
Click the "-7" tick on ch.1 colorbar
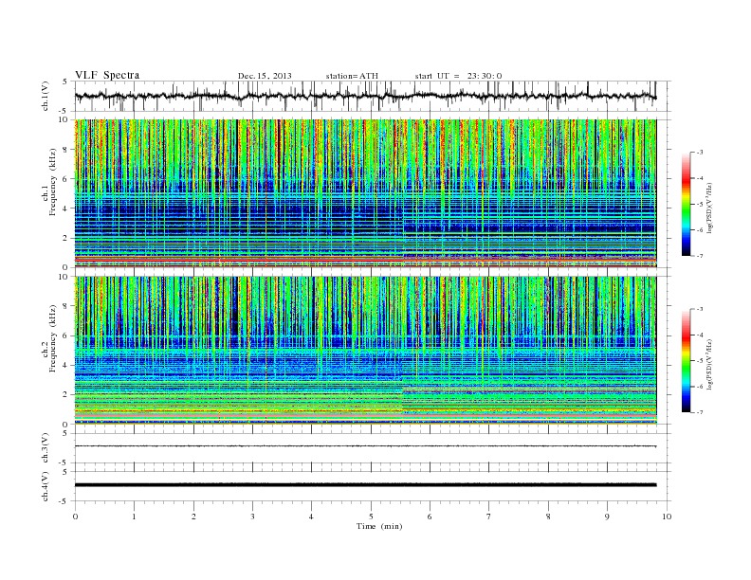700,256
